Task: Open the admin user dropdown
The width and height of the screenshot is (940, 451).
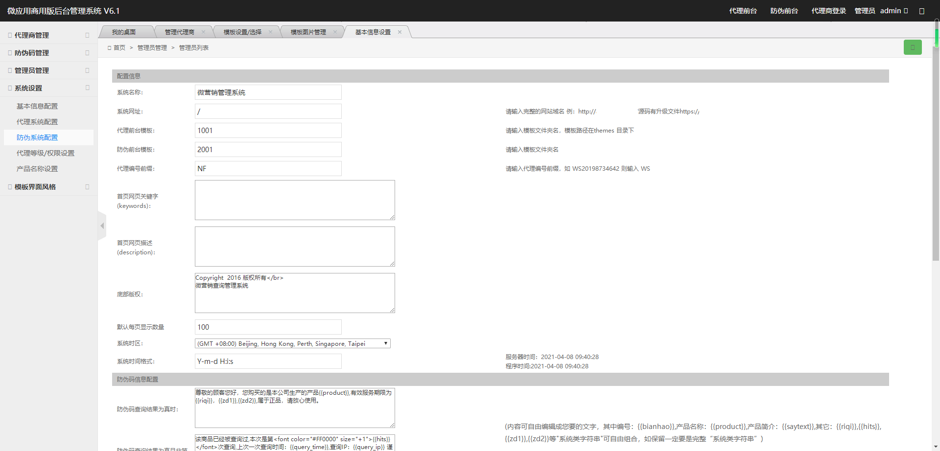Action: 894,11
